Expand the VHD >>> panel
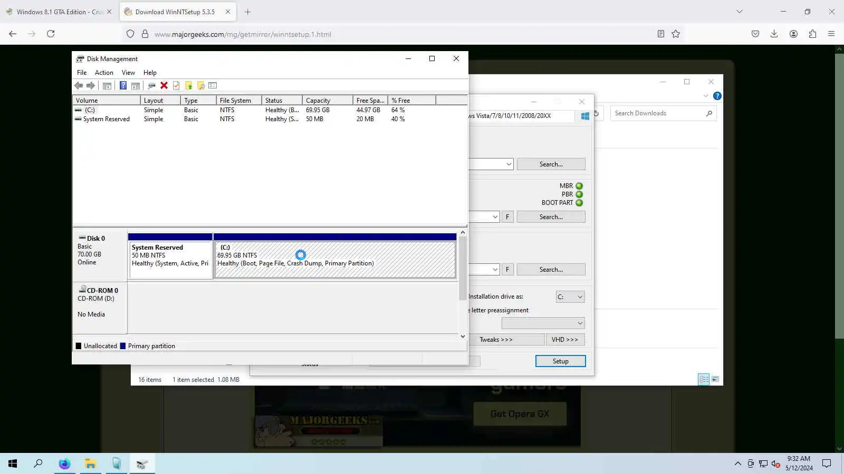Viewport: 844px width, 474px height. [x=565, y=340]
